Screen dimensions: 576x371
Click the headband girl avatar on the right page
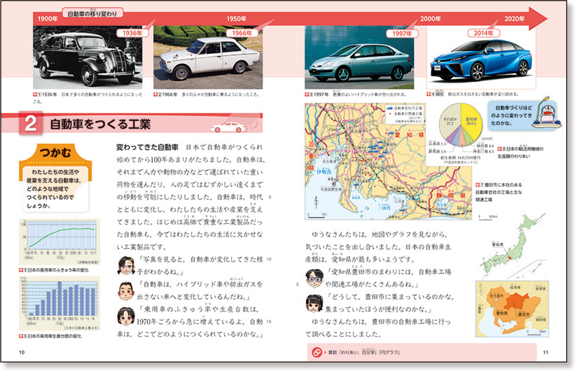[x=314, y=303]
